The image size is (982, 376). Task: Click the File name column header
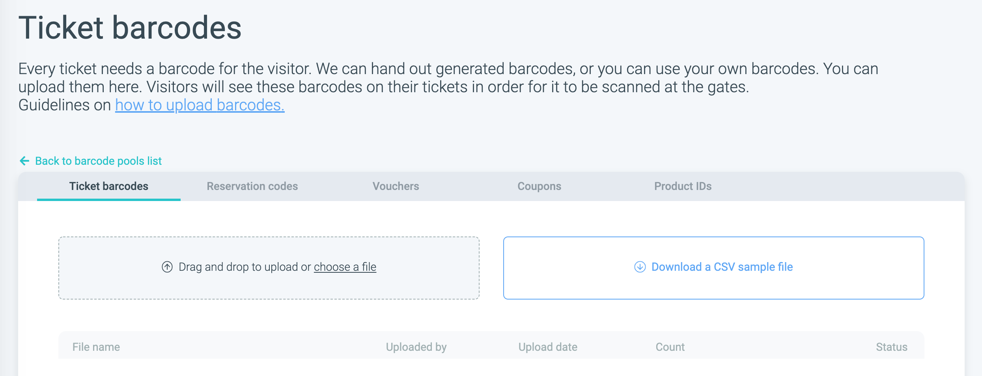pyautogui.click(x=96, y=347)
